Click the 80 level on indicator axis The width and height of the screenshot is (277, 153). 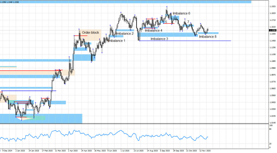[270, 129]
